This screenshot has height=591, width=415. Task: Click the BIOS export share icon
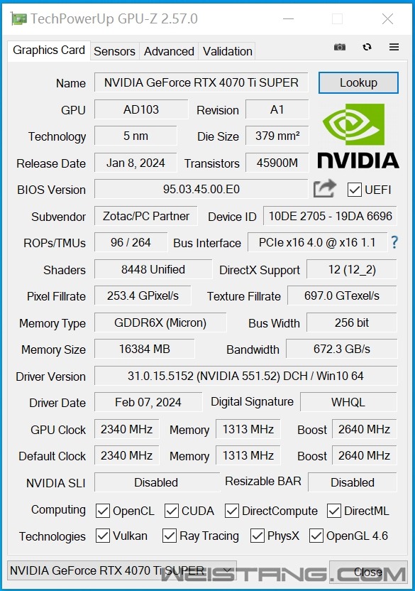pos(325,188)
